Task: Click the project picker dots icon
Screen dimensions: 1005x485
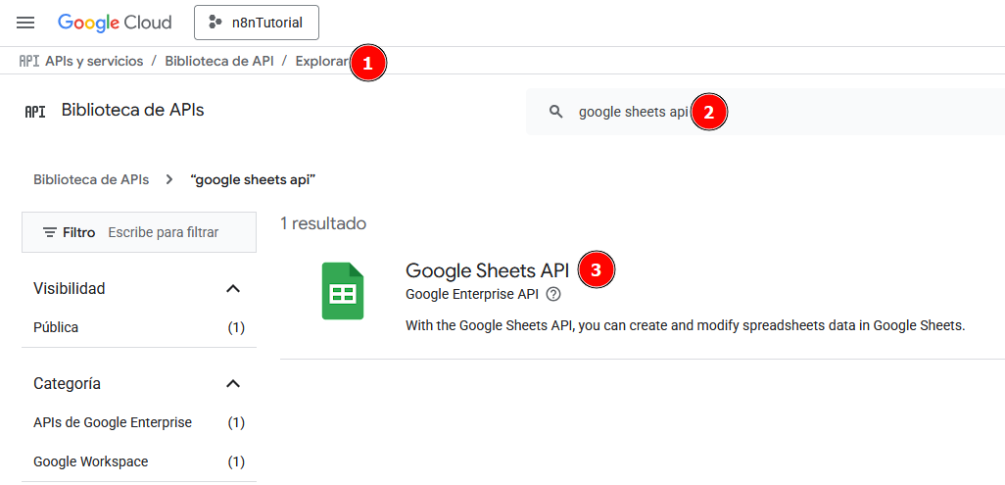Action: coord(215,23)
